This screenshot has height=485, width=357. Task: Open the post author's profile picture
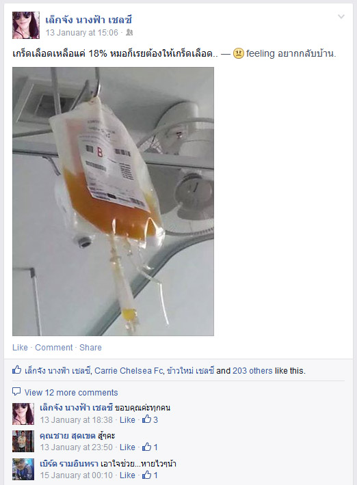tap(26, 25)
